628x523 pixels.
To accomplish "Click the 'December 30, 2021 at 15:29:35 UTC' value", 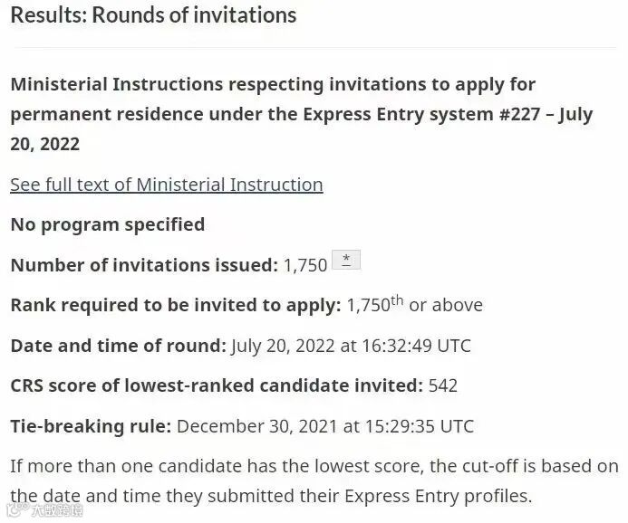I will coord(325,426).
